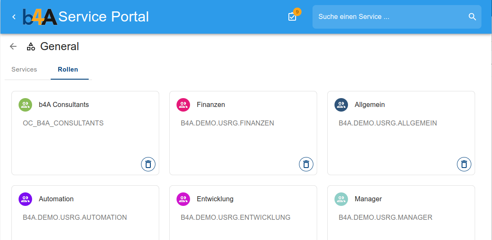Screen dimensions: 492x240
Task: Delete the Allgemein role
Action: click(x=464, y=164)
